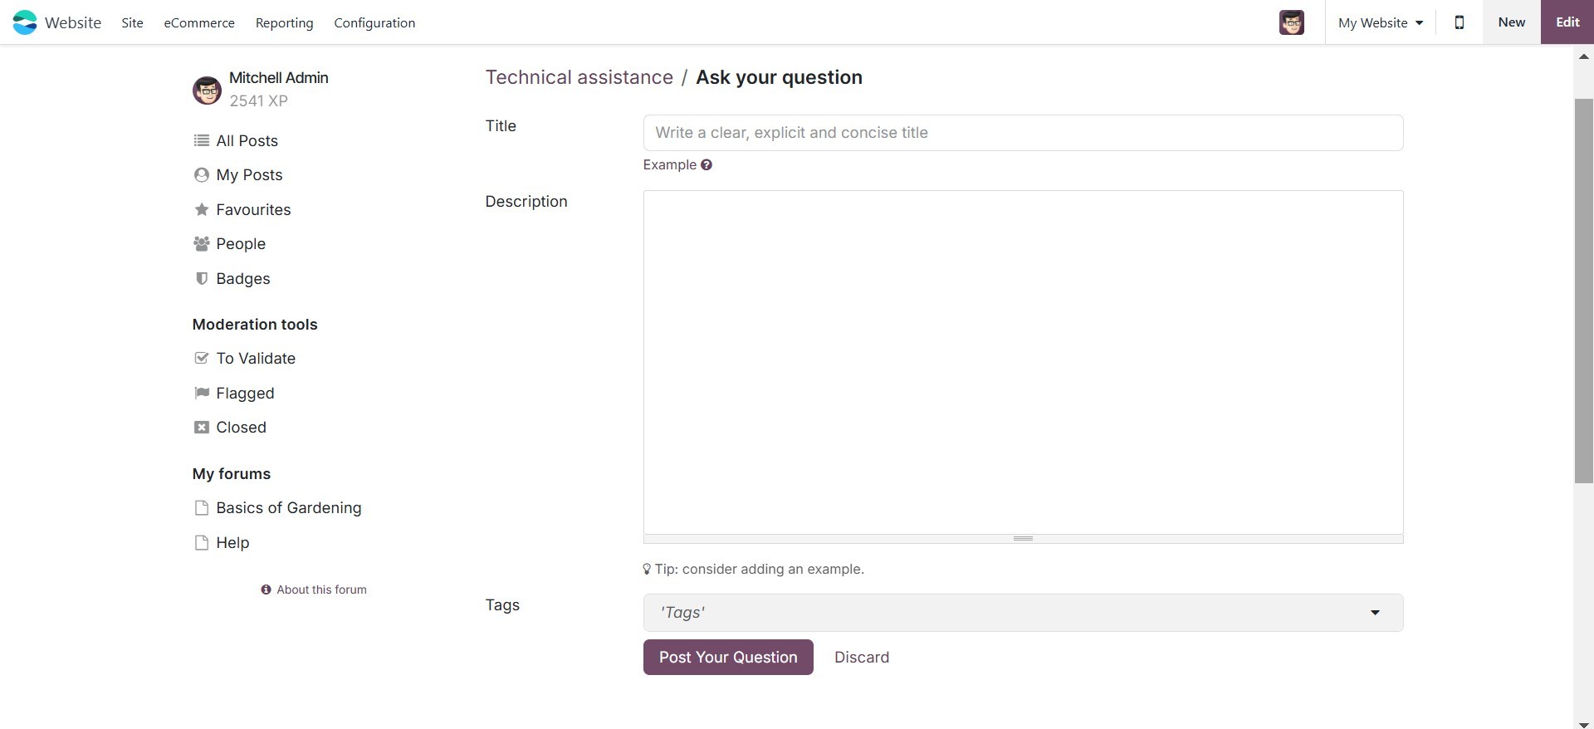
Task: Click into the Title input field
Action: 1023,133
